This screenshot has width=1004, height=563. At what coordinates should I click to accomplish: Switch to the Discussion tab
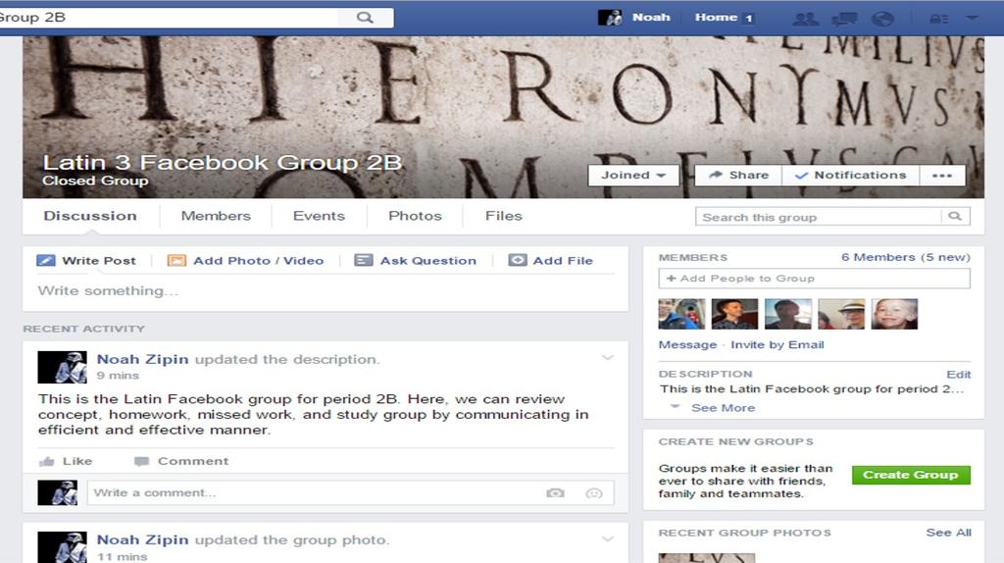pyautogui.click(x=90, y=216)
